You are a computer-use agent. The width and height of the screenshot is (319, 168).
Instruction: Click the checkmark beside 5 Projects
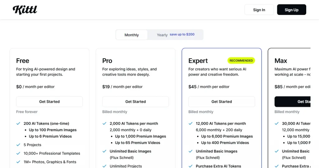tap(18, 145)
